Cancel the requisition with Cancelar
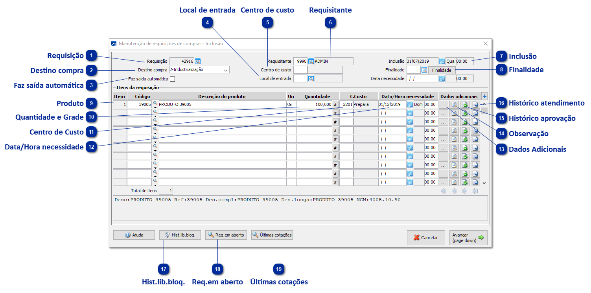 [x=426, y=238]
